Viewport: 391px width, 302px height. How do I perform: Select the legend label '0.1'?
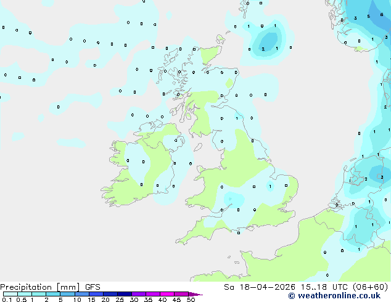point(7,300)
